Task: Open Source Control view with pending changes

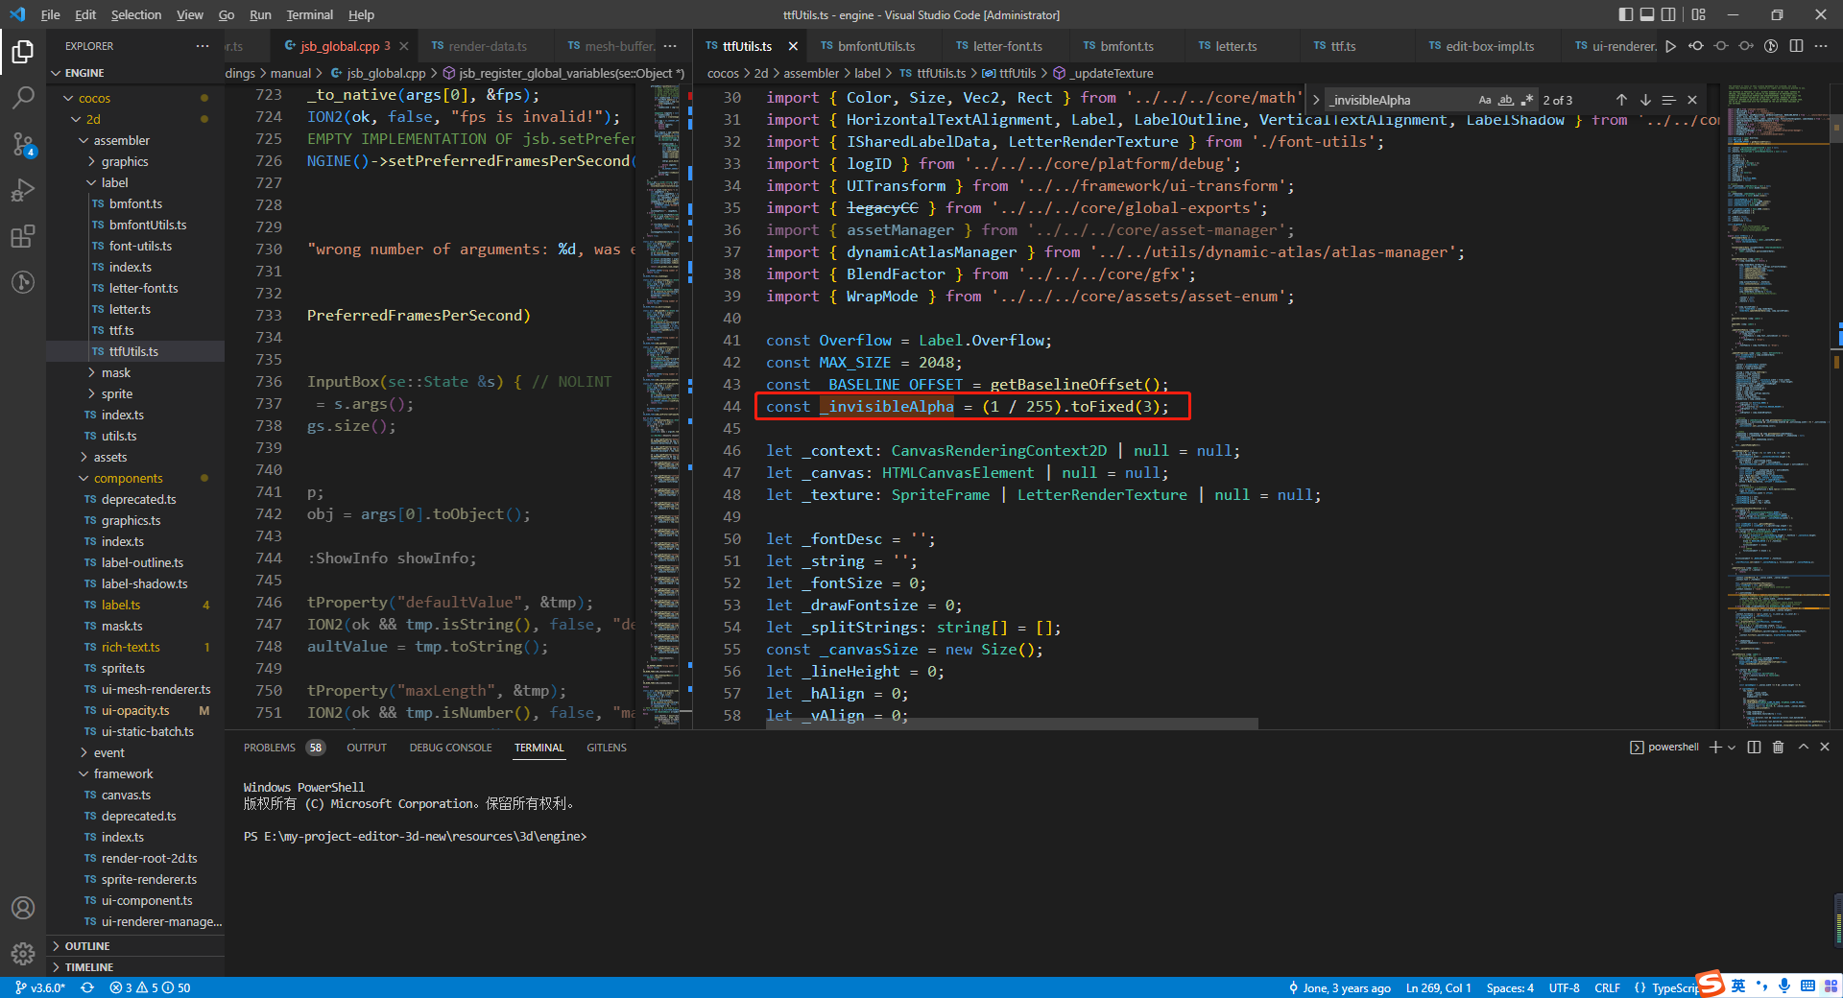Action: pos(23,144)
